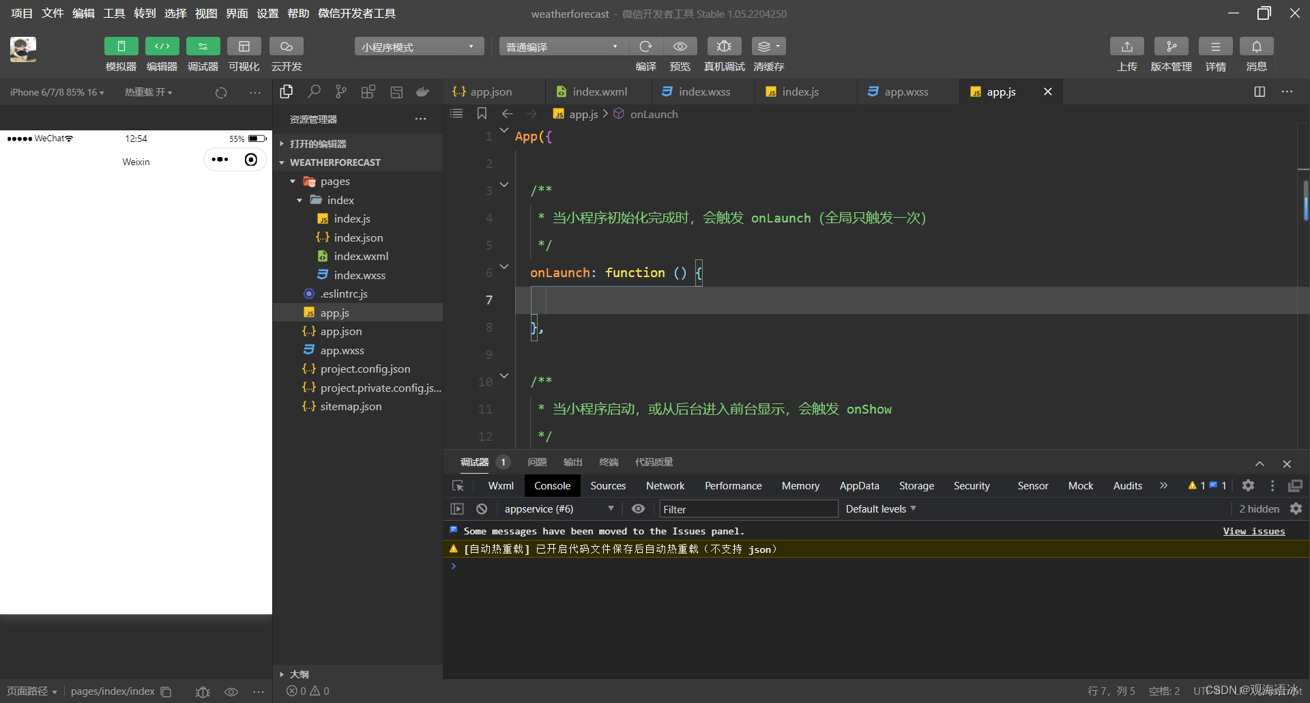Screen dimensions: 1310x703
Task: Fold the onLaunch function at line 6
Action: tap(504, 266)
